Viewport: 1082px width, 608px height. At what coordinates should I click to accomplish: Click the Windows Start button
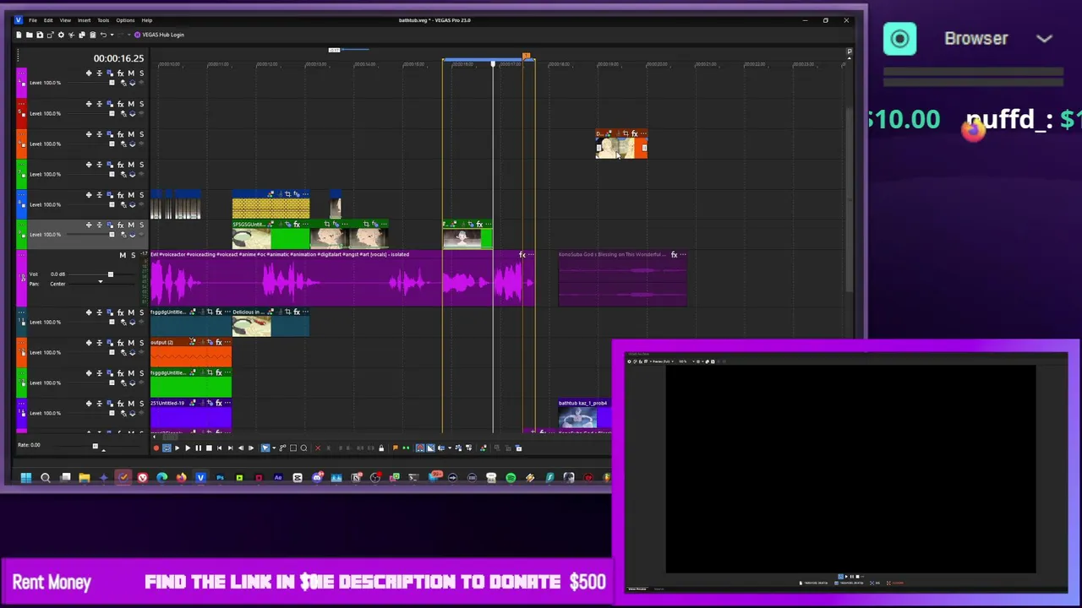26,478
